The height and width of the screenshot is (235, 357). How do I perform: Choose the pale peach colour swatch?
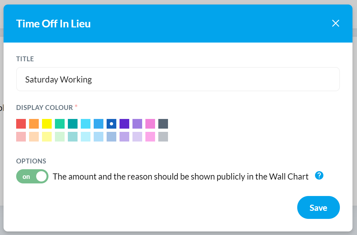click(34, 137)
